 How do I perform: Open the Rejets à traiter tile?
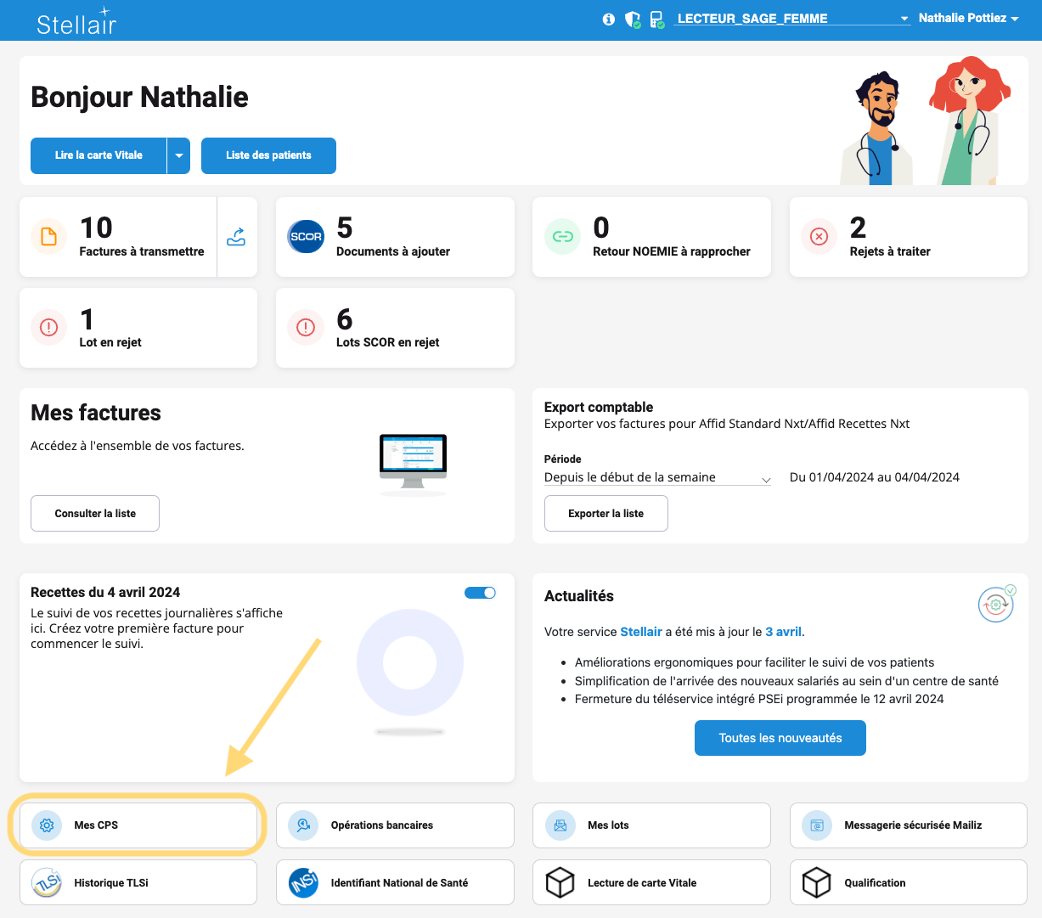tap(908, 237)
